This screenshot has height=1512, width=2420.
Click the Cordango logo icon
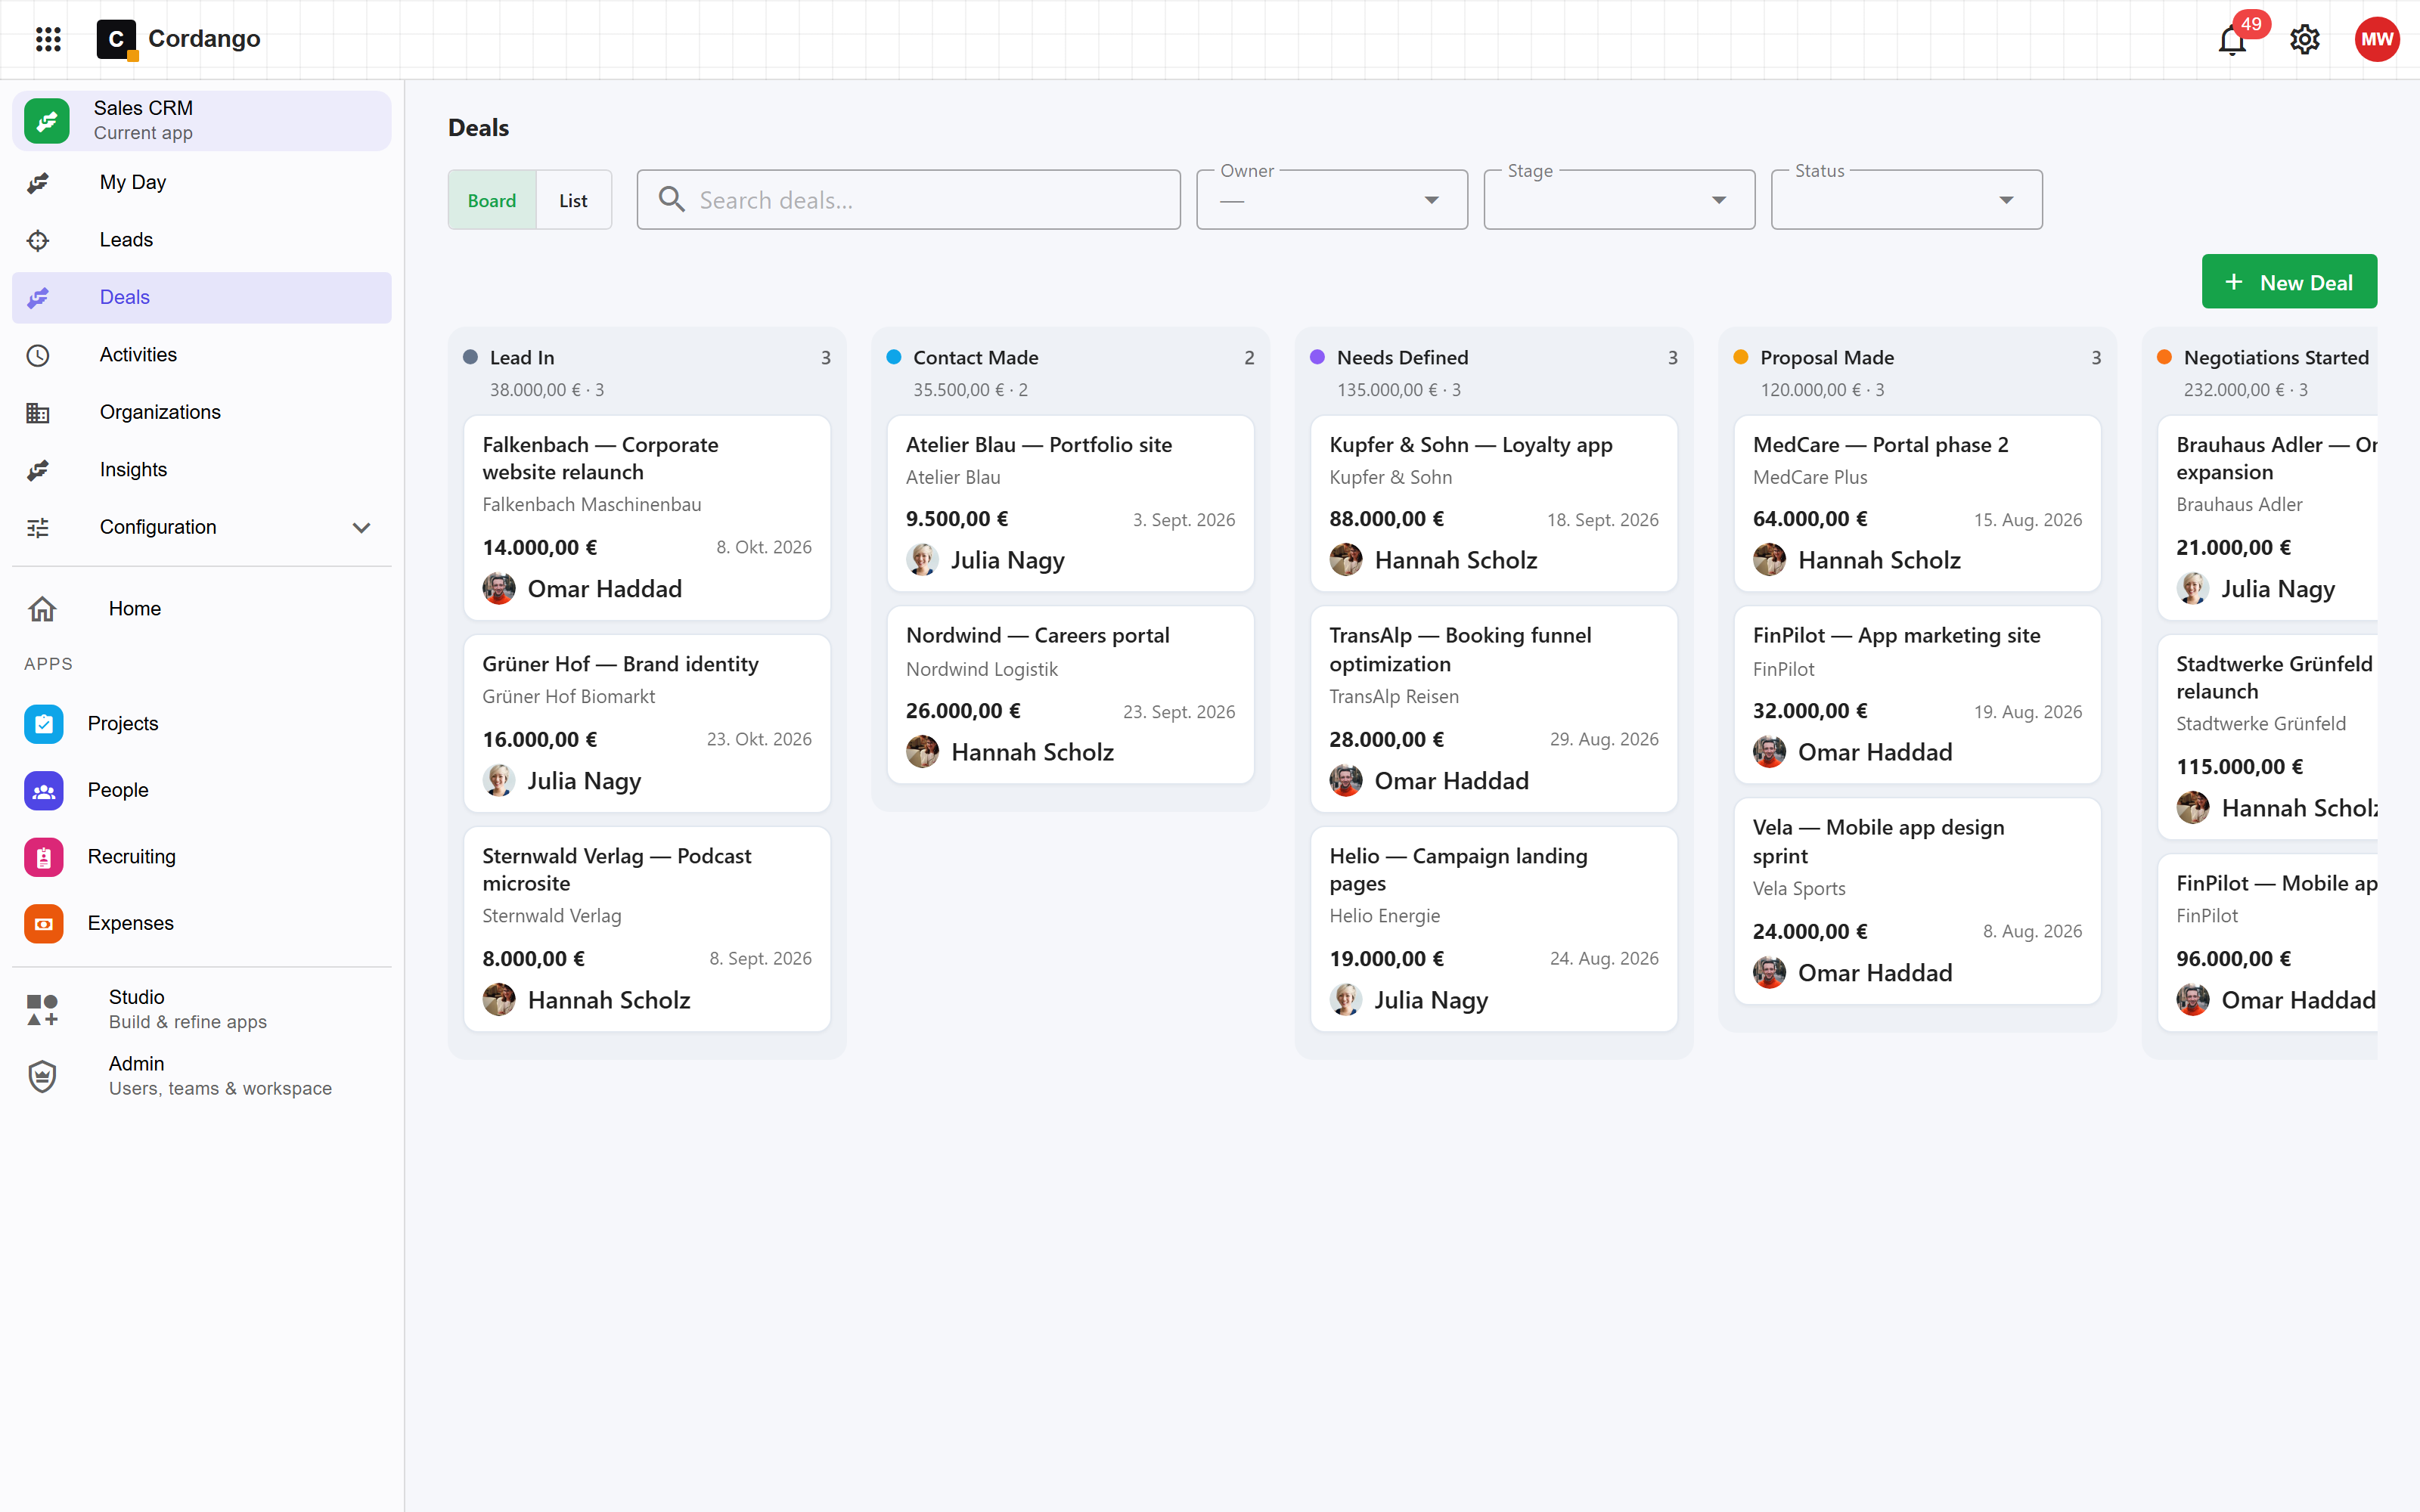[x=116, y=39]
